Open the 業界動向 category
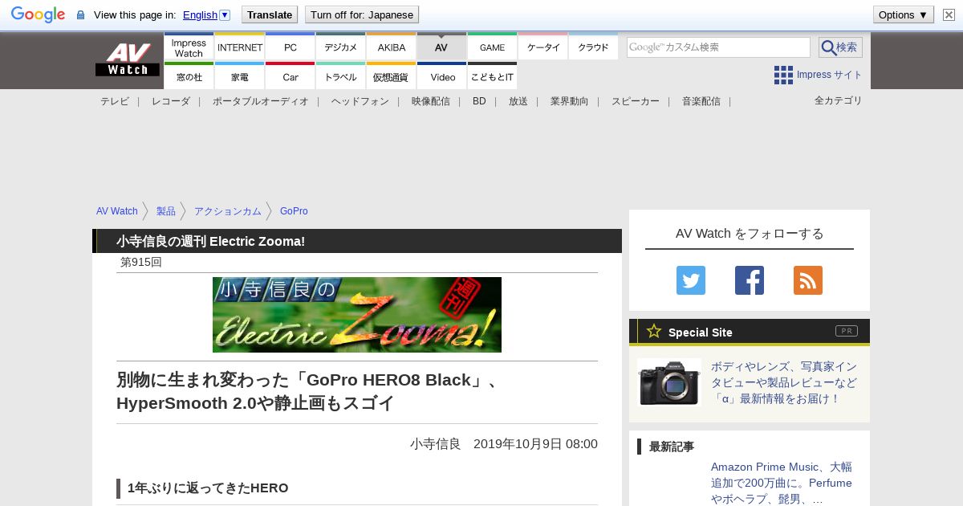963x506 pixels. click(570, 101)
